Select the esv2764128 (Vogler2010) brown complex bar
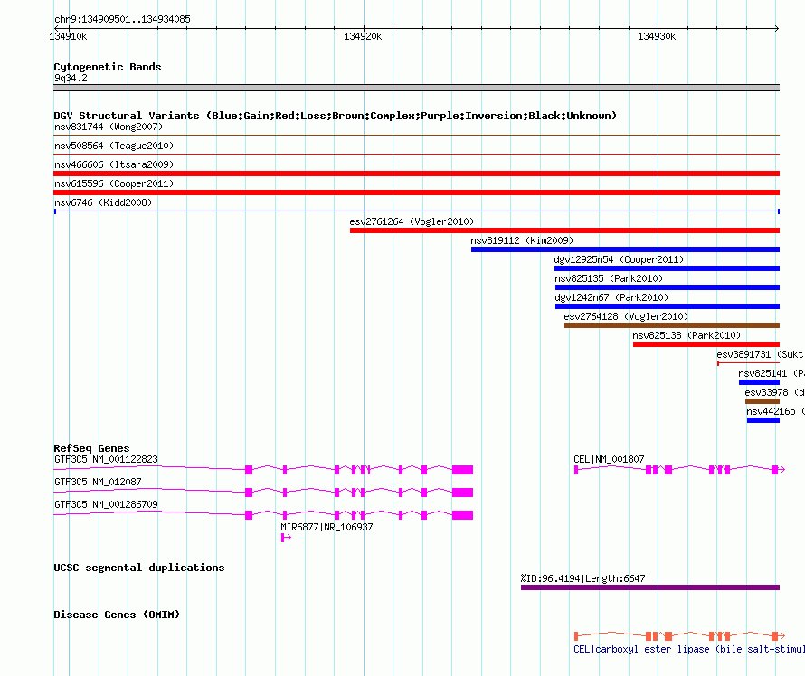 672,325
